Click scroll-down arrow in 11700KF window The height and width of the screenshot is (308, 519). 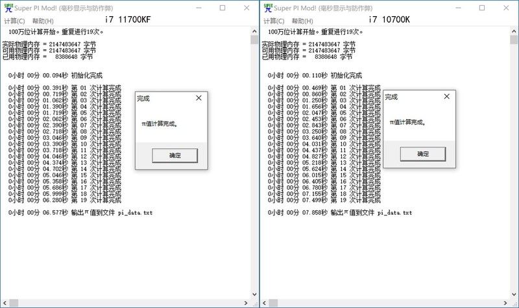254,294
